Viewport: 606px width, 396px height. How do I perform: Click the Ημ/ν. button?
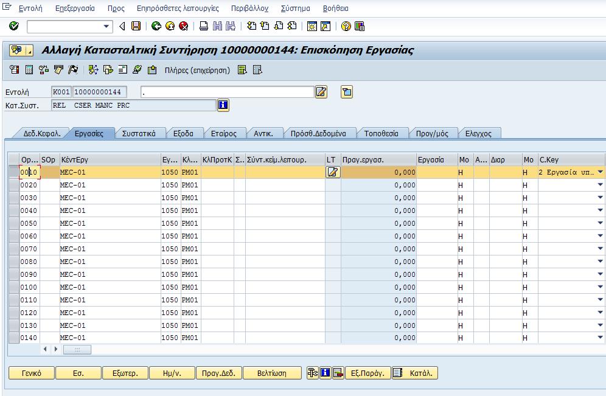coord(172,373)
